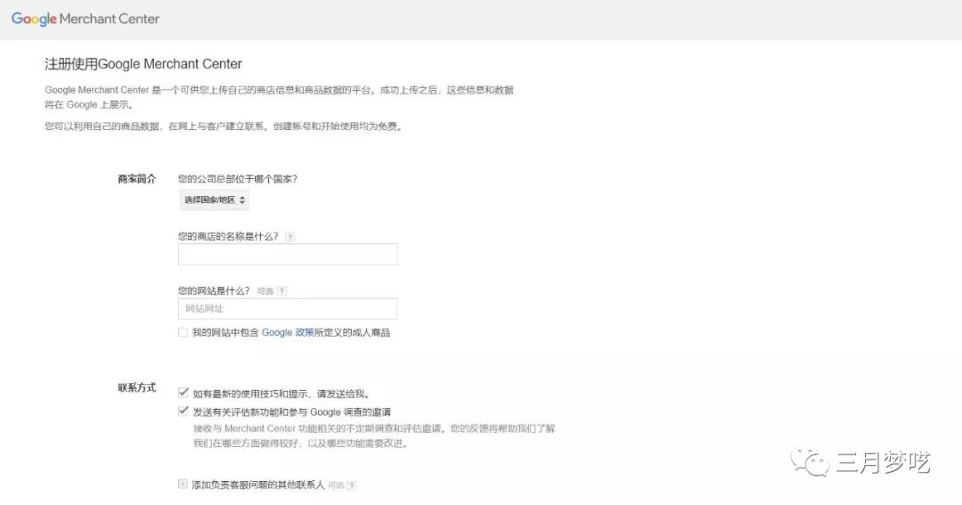Uncheck 如有最新的使用技巧和提示 checkbox
The height and width of the screenshot is (505, 962).
pos(183,393)
